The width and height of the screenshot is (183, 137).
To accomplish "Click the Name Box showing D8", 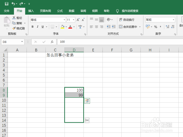I will 13,42.
